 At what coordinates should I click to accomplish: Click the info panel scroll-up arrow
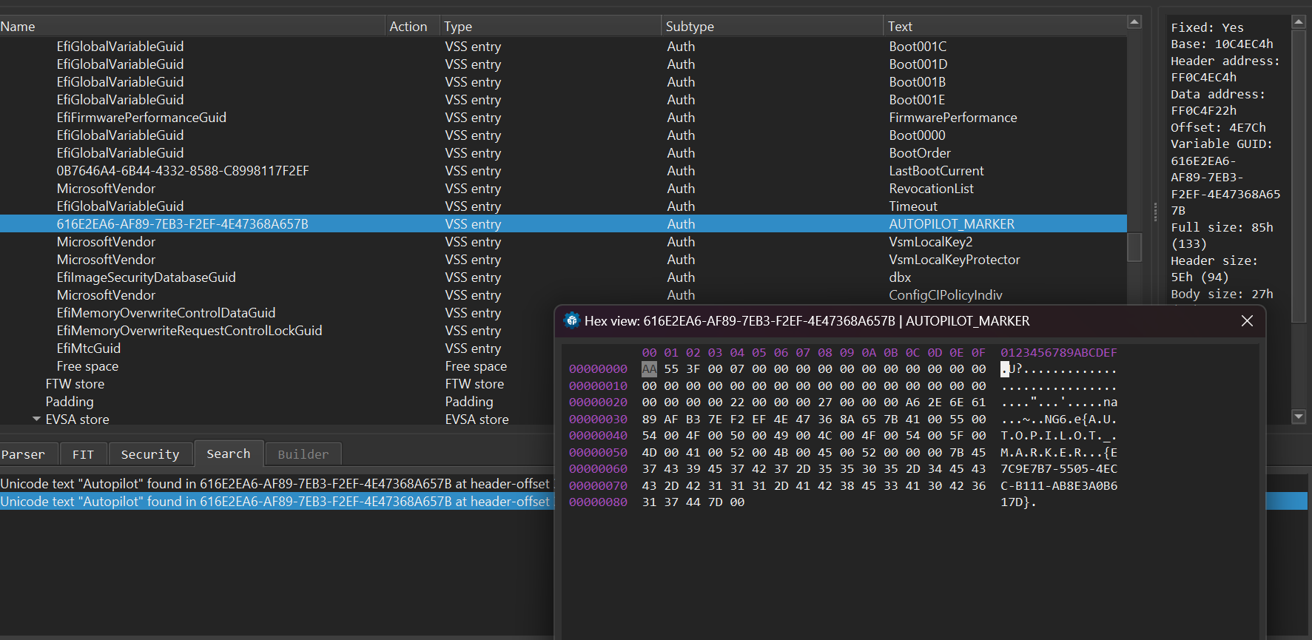pyautogui.click(x=1299, y=22)
